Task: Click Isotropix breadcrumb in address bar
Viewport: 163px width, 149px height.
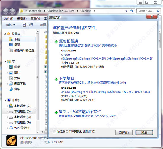Action: coord(35,11)
